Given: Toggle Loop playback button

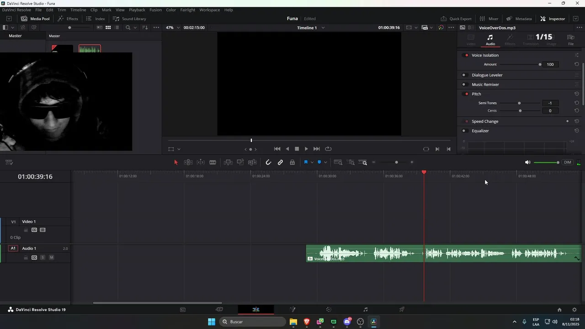Looking at the screenshot, I should (328, 149).
